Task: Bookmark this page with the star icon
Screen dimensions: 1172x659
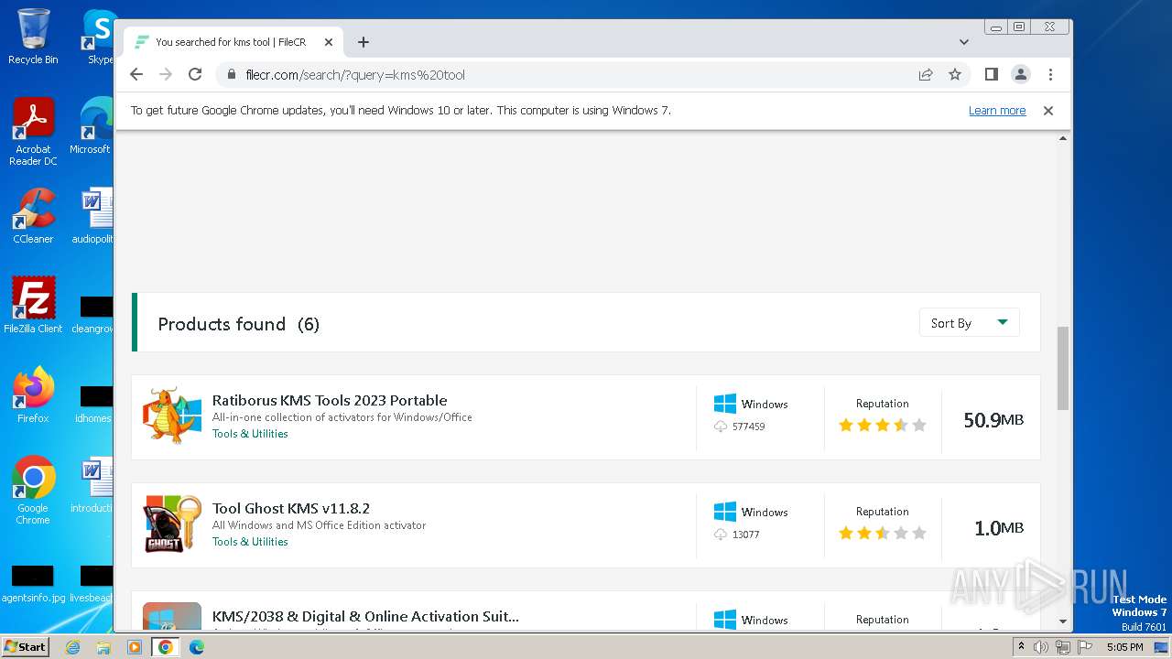Action: pyautogui.click(x=955, y=74)
